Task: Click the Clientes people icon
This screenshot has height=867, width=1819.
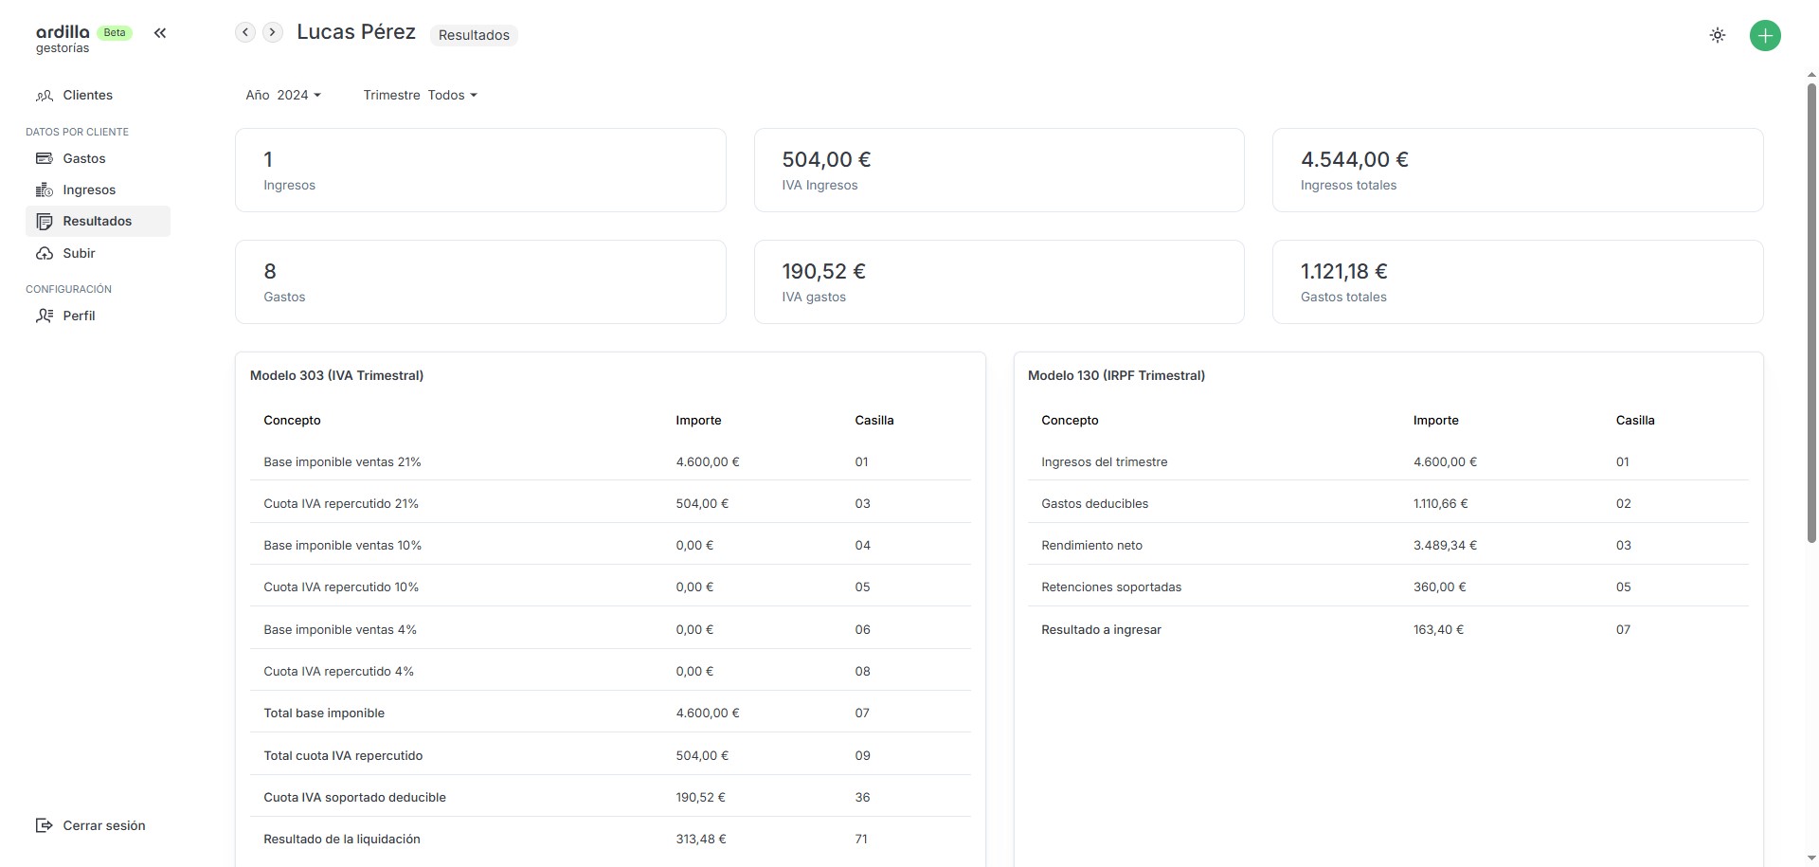Action: [x=45, y=96]
